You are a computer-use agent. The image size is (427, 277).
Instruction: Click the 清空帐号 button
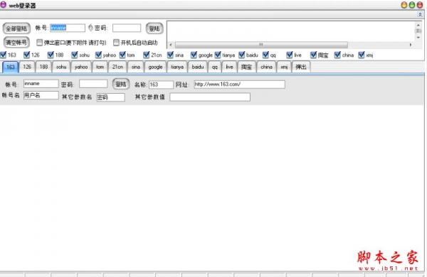pyautogui.click(x=16, y=43)
